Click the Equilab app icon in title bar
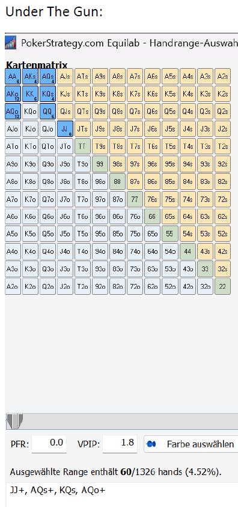The height and width of the screenshot is (507, 238). click(x=11, y=43)
